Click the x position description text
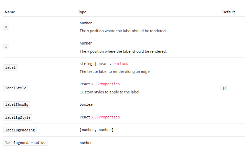The height and width of the screenshot is (154, 248). [x=123, y=31]
